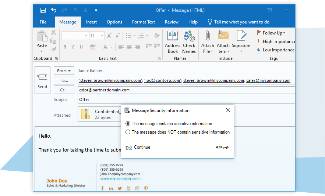Click the Save icon in title bar
The image size is (325, 196).
pyautogui.click(x=43, y=10)
